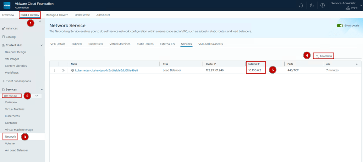Open the Manage & Govern tab

click(x=57, y=15)
